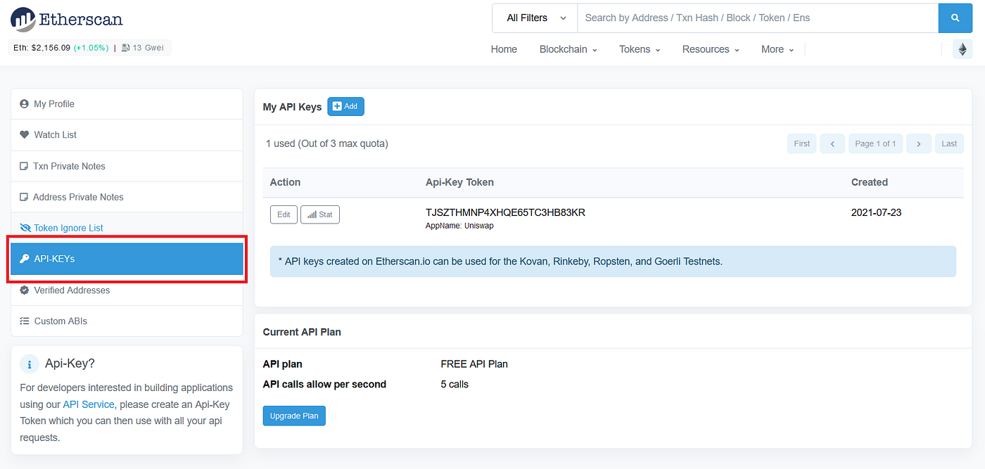Select Home in the navigation bar
985x469 pixels.
coord(504,49)
